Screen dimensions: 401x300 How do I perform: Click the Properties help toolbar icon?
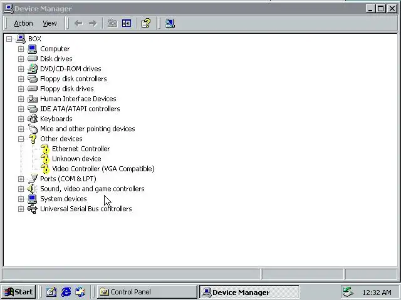[146, 24]
